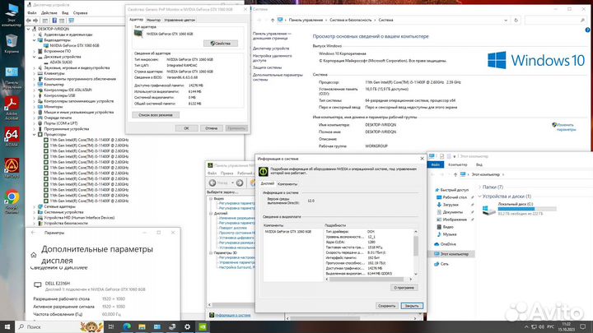Click back arrow in NVIDIA Control Panel toolbar
593x333 pixels.
[212, 183]
